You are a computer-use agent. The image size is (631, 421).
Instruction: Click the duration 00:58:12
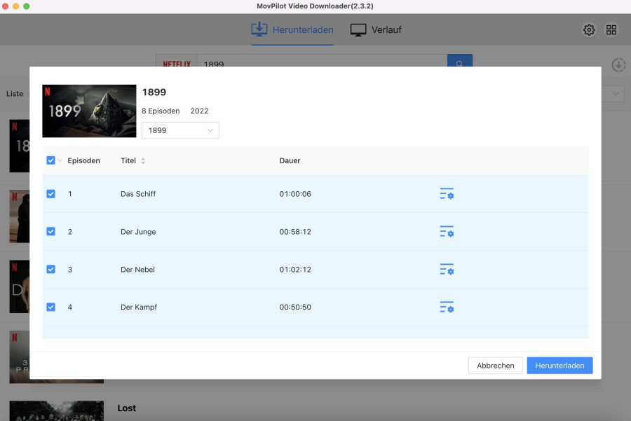pos(295,232)
